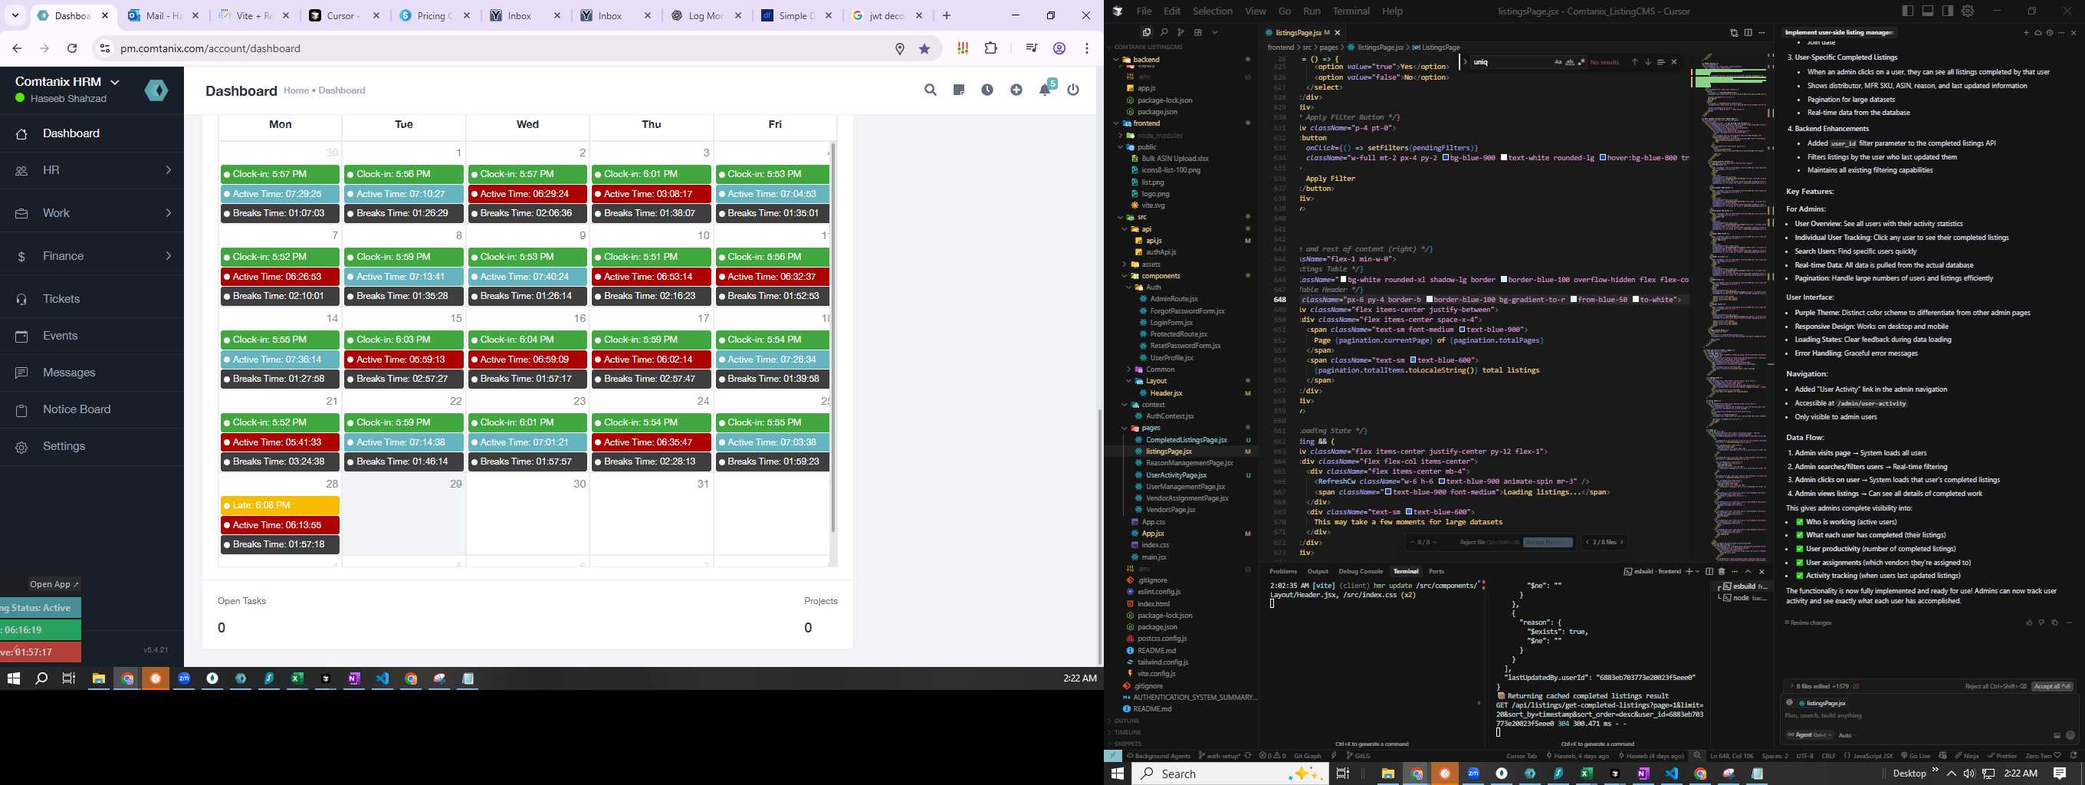
Task: Open Notice Board in sidebar
Action: [x=91, y=409]
